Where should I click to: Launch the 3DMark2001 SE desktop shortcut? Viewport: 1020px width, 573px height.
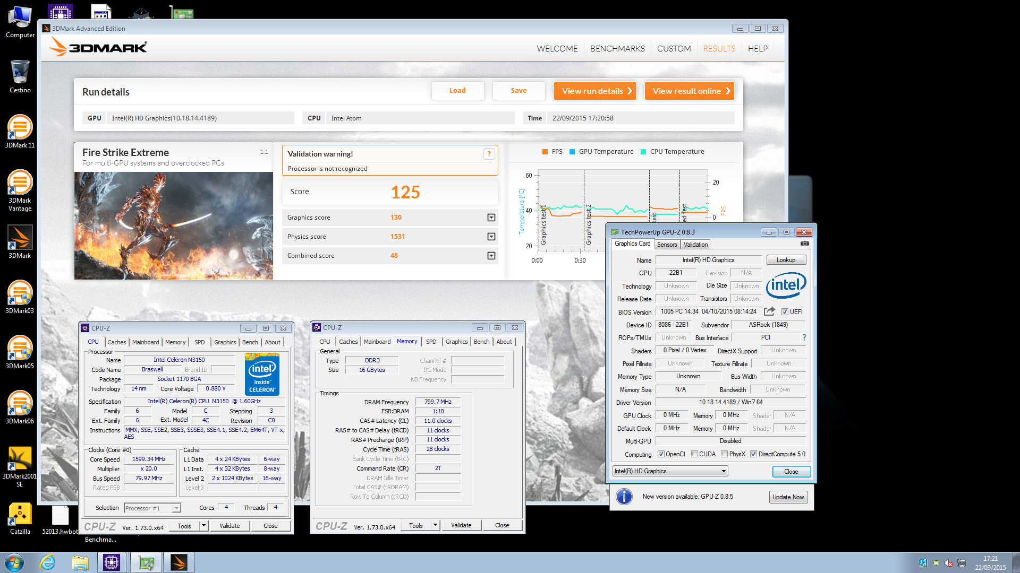click(x=20, y=466)
